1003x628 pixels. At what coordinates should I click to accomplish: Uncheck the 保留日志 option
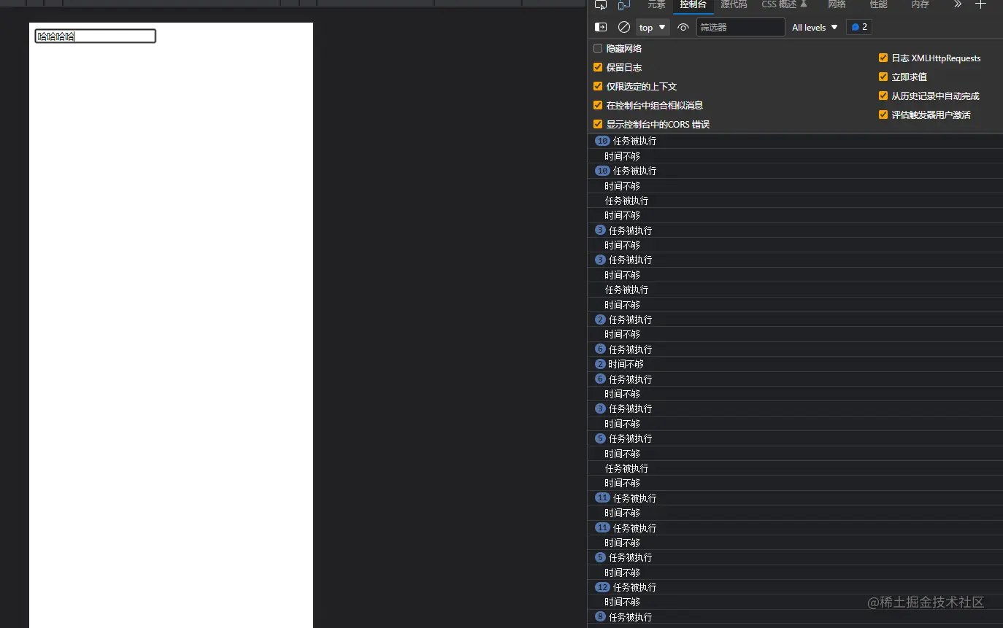pos(598,67)
